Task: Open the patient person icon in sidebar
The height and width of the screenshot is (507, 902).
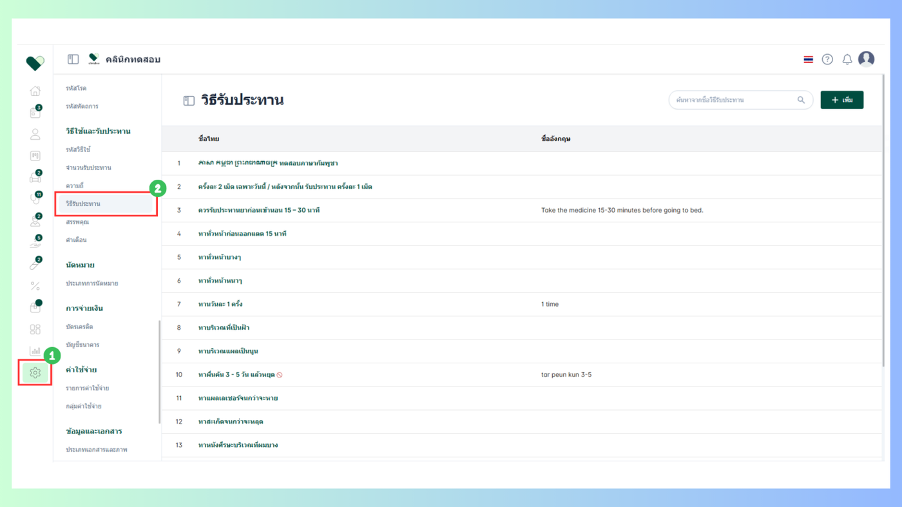Action: coord(35,134)
